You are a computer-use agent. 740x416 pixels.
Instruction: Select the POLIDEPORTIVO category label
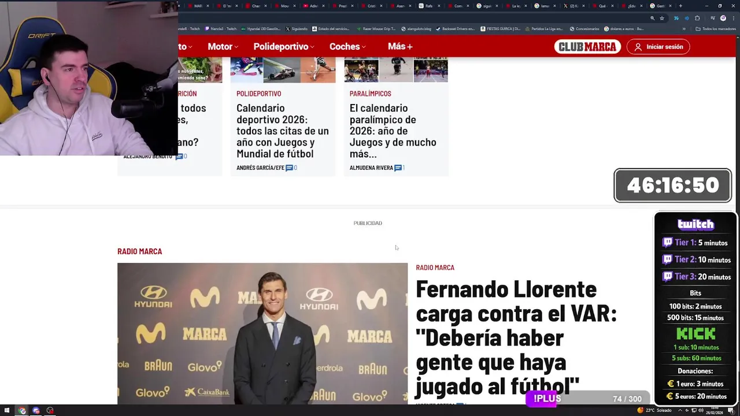pos(258,94)
